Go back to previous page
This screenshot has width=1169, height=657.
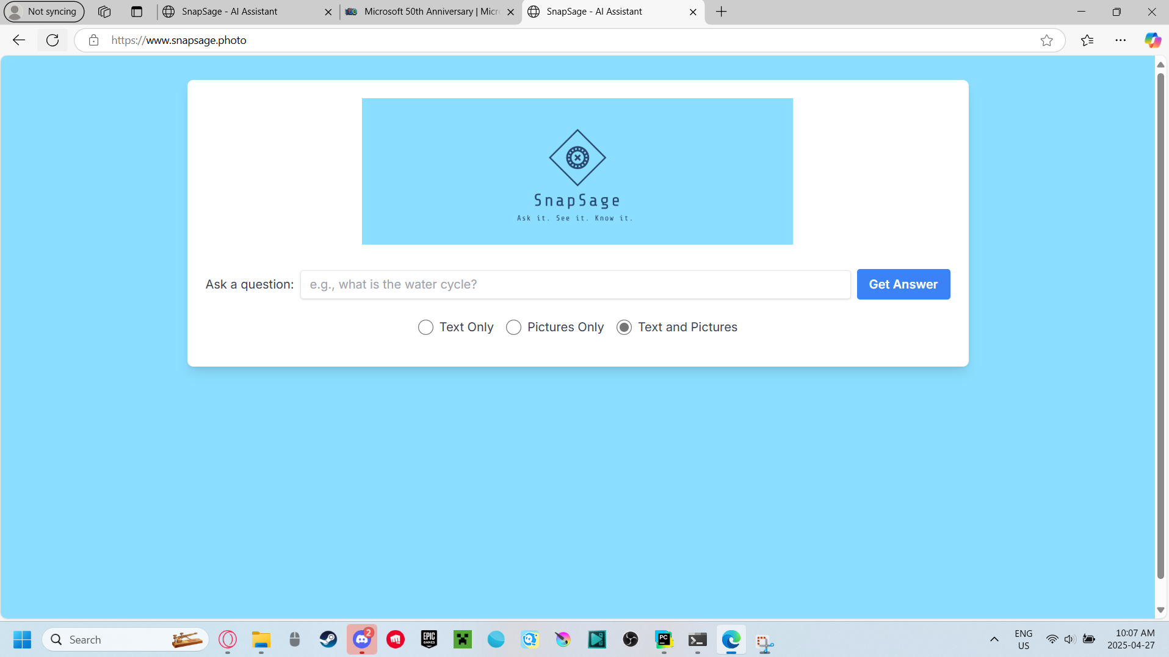coord(19,40)
